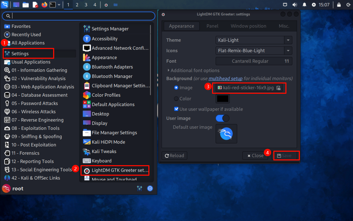Open Firefox from the top panel

coord(44,5)
